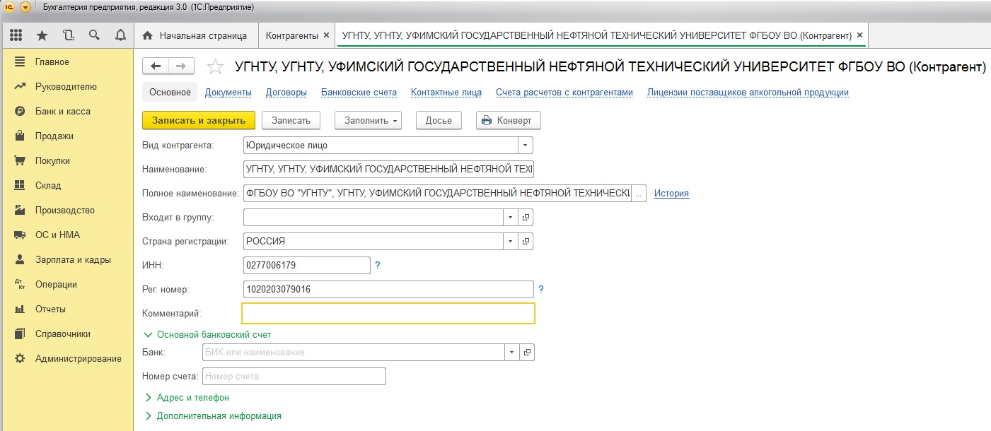Click in the Комментарий input field
This screenshot has height=431, width=991.
(x=388, y=313)
